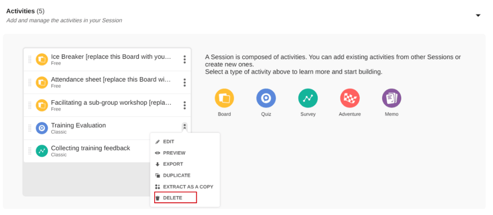Collapse the Activities section arrow

478,15
